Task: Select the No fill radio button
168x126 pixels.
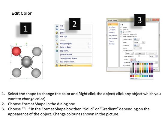Action: 121,27
